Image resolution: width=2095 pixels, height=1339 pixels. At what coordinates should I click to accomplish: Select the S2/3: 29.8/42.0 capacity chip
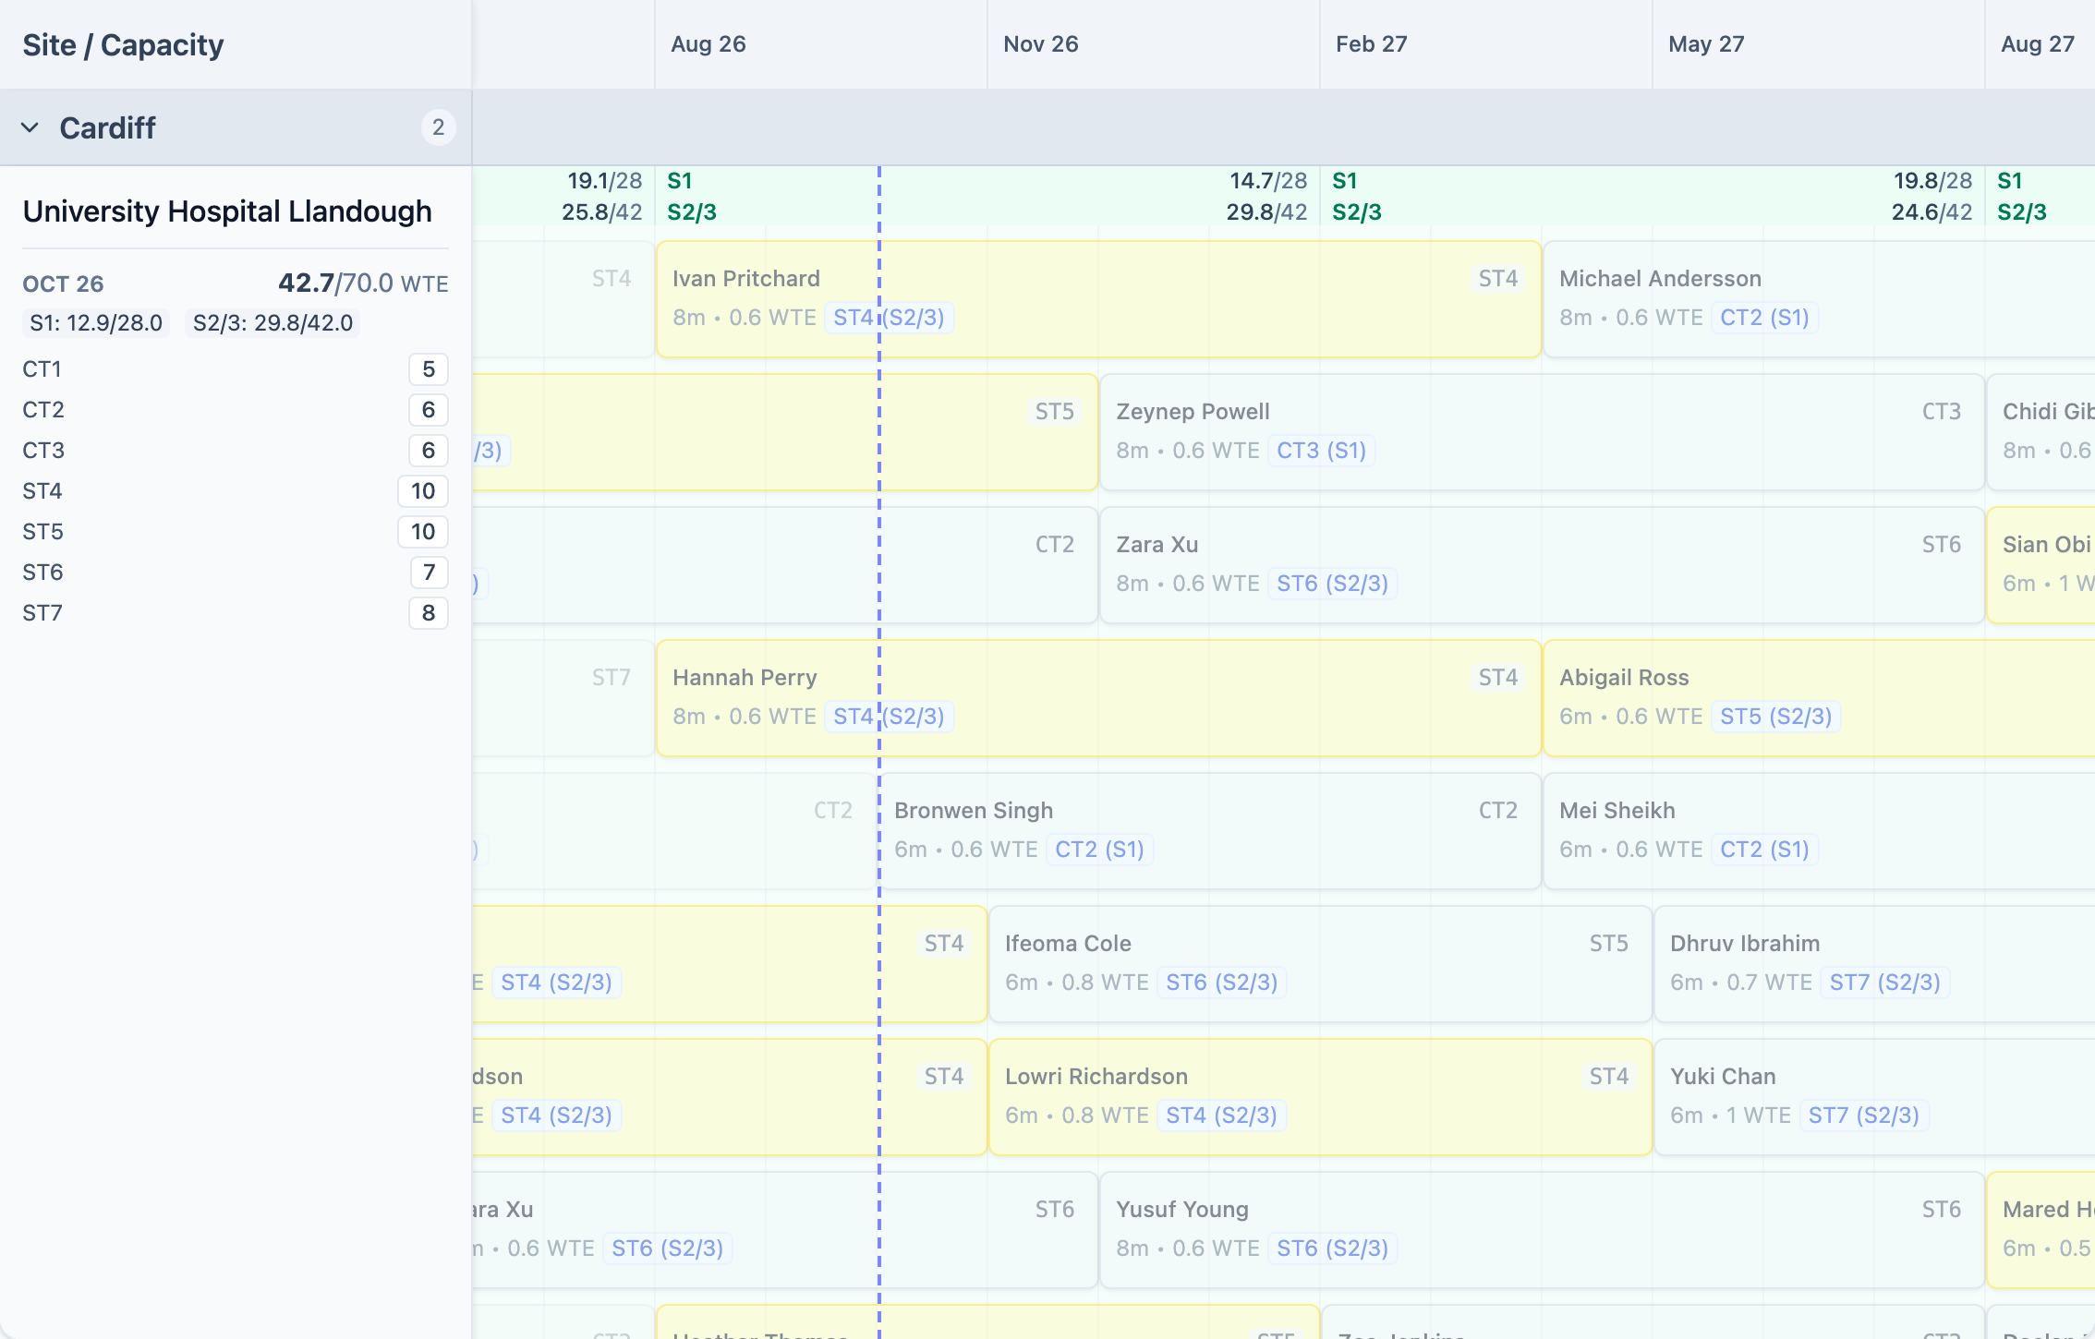click(272, 323)
